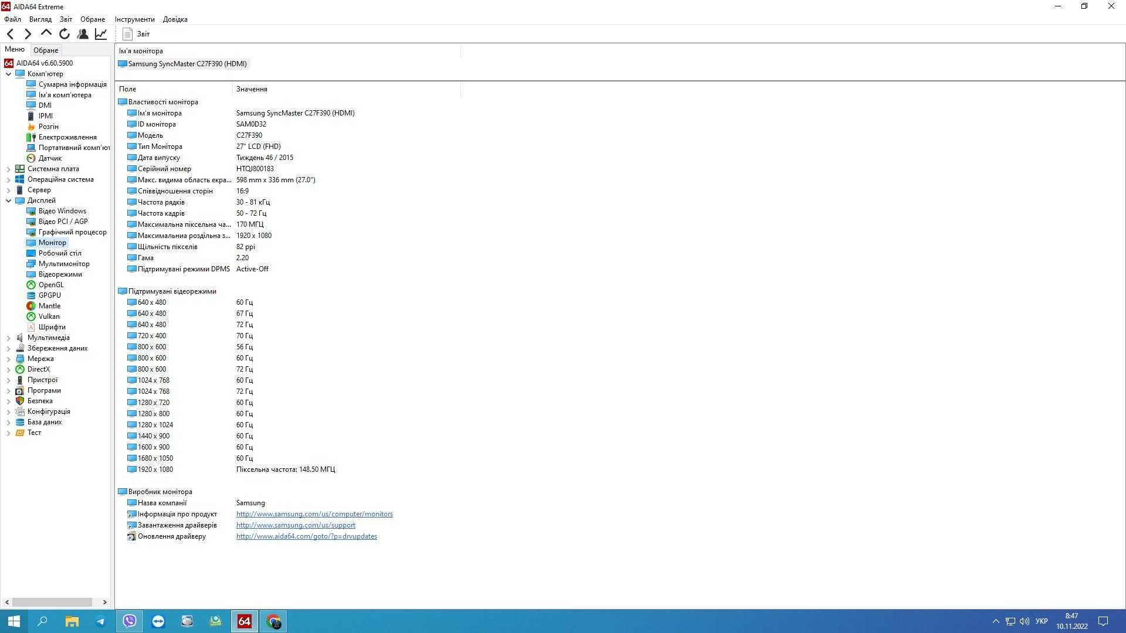Open the volume control in tray
The height and width of the screenshot is (633, 1126).
(x=1025, y=621)
